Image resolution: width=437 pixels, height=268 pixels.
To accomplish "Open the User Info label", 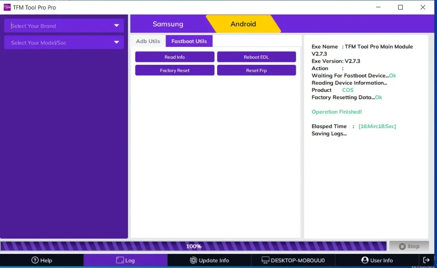I will click(x=381, y=260).
